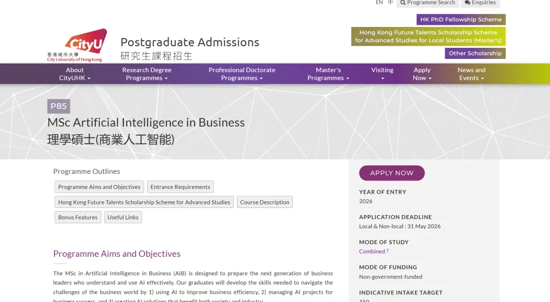Open the Apply Now navigation menu
Viewport: 550px width, 302px height.
point(422,74)
